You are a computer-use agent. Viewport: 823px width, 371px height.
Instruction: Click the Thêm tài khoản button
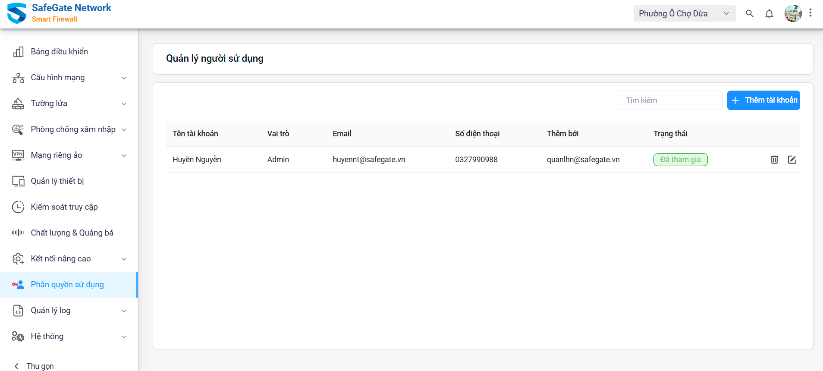[763, 100]
